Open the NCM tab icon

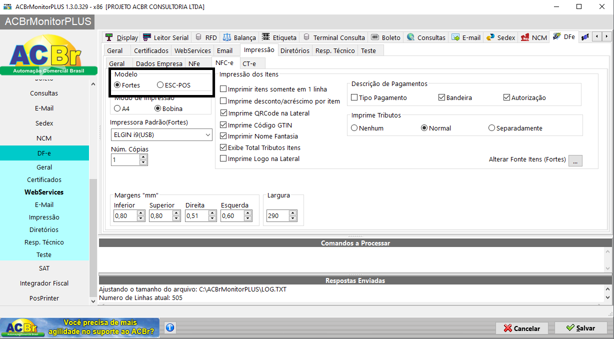tap(533, 37)
